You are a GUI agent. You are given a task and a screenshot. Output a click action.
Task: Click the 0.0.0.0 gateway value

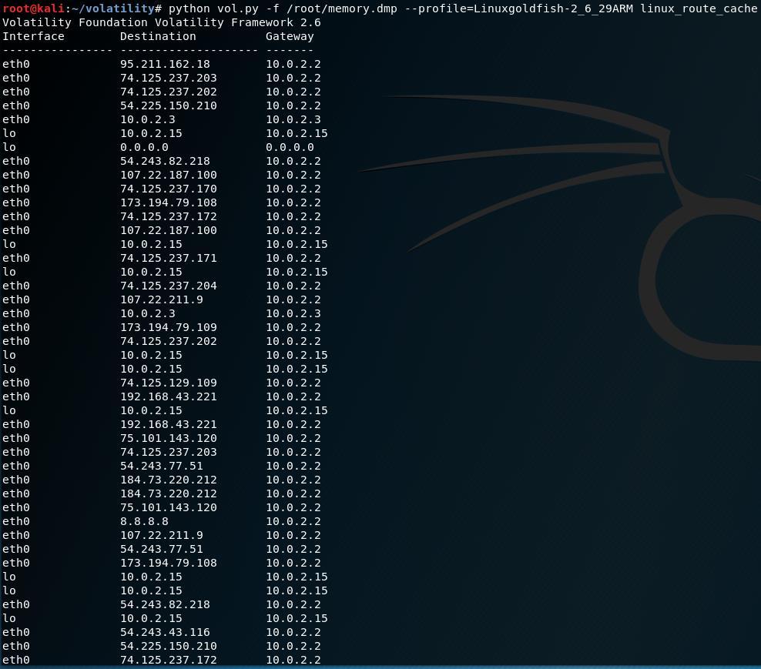point(290,147)
